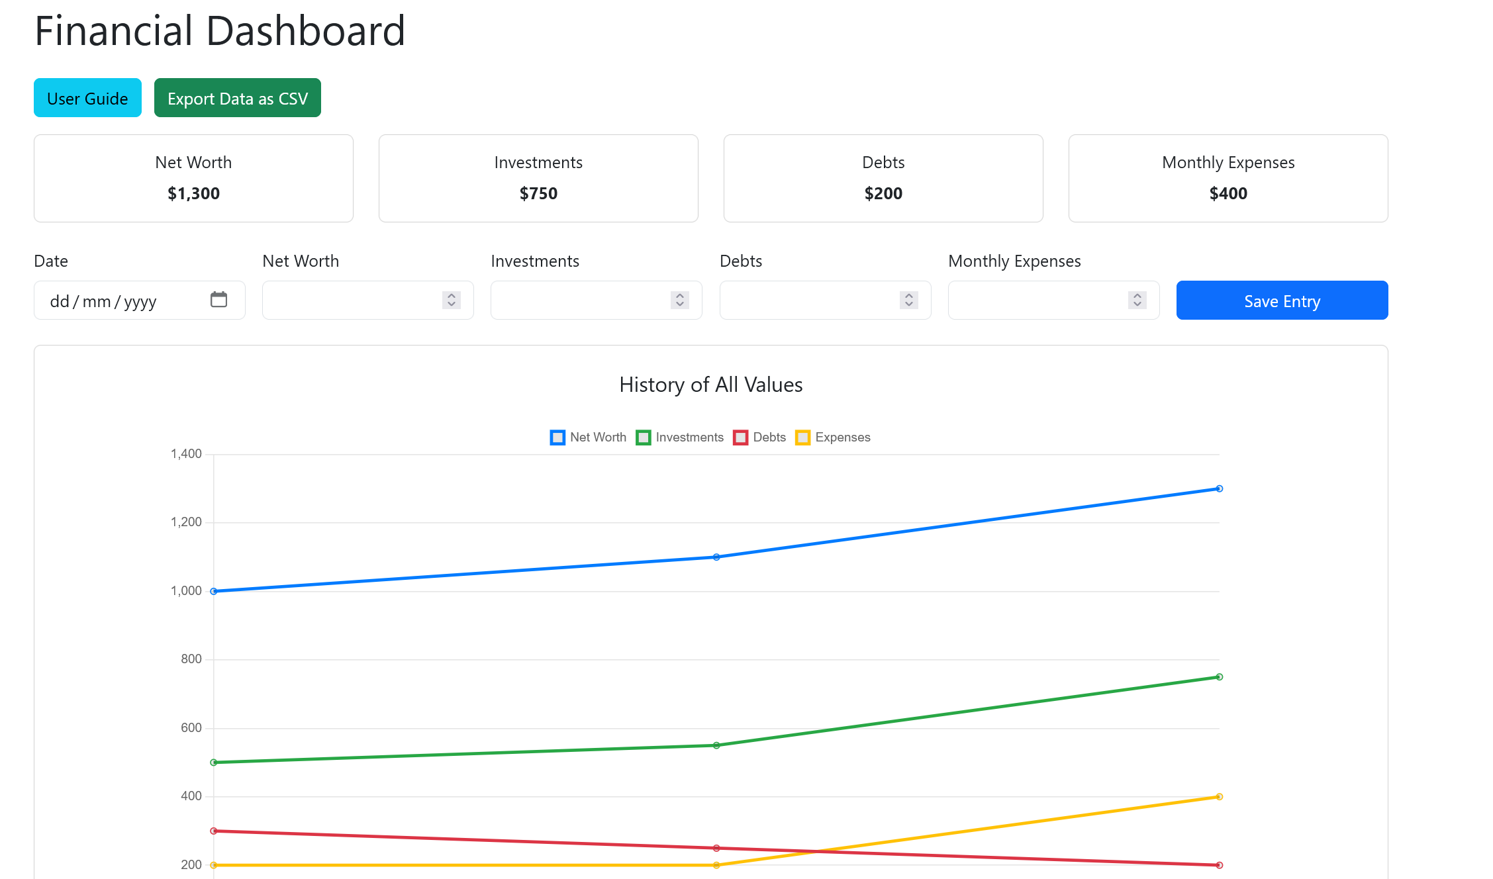Select the Net Worth $1,300 summary card

point(193,179)
